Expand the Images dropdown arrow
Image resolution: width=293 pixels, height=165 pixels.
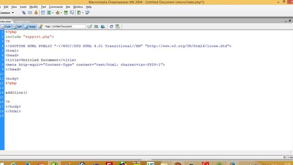(x=53, y=13)
